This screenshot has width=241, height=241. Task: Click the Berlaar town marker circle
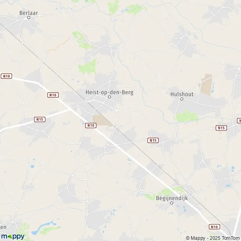point(29,18)
